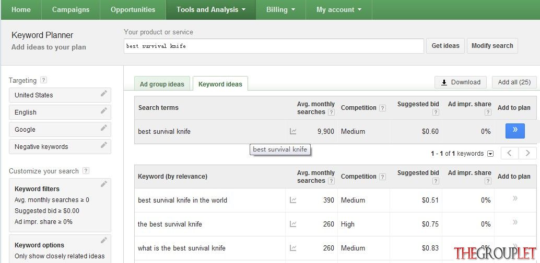Click $0.60 suggested bid value

pyautogui.click(x=430, y=131)
